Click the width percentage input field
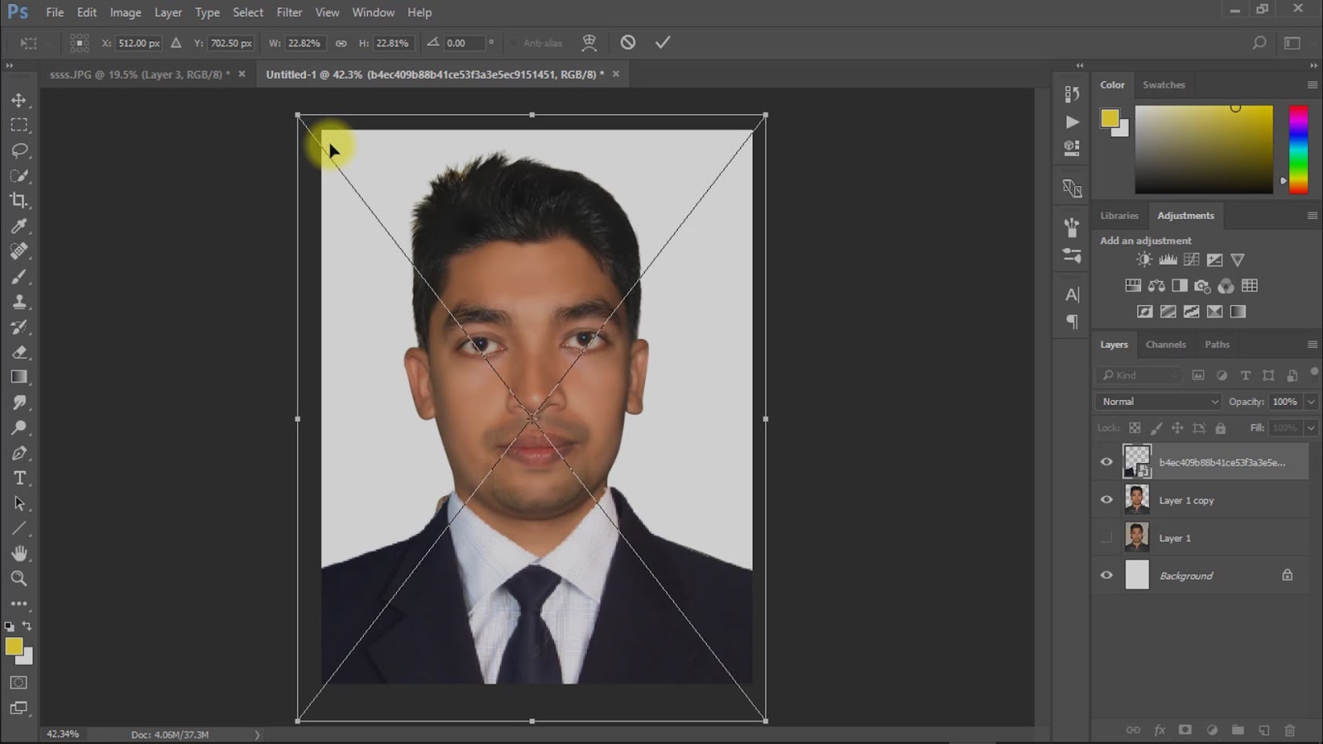Image resolution: width=1323 pixels, height=744 pixels. pyautogui.click(x=304, y=43)
